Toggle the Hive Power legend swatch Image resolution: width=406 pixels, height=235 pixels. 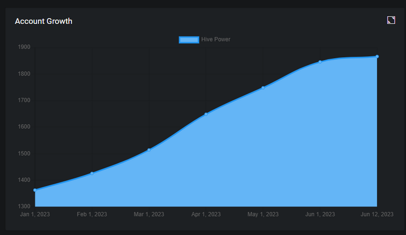[189, 40]
